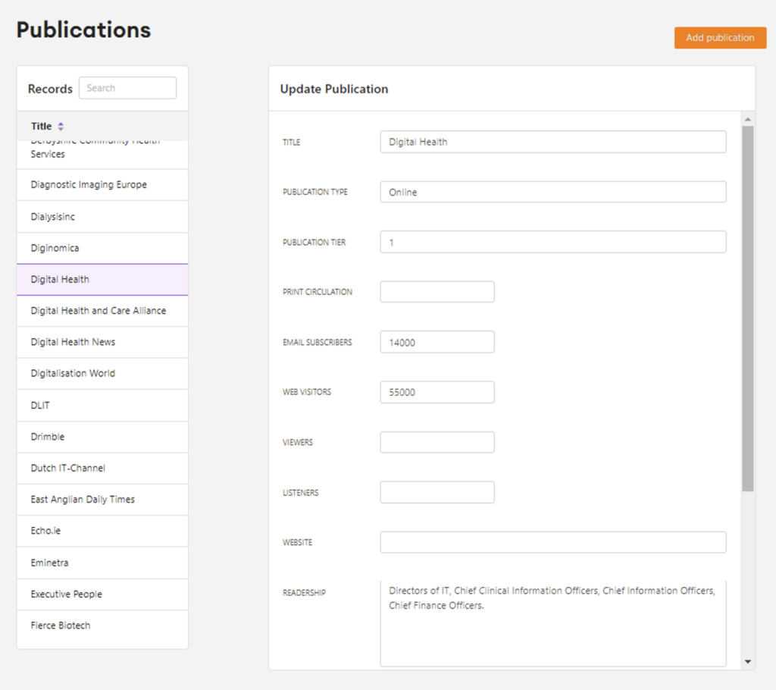Image resolution: width=776 pixels, height=690 pixels.
Task: Click the scrollbar down arrow in form
Action: pyautogui.click(x=748, y=662)
